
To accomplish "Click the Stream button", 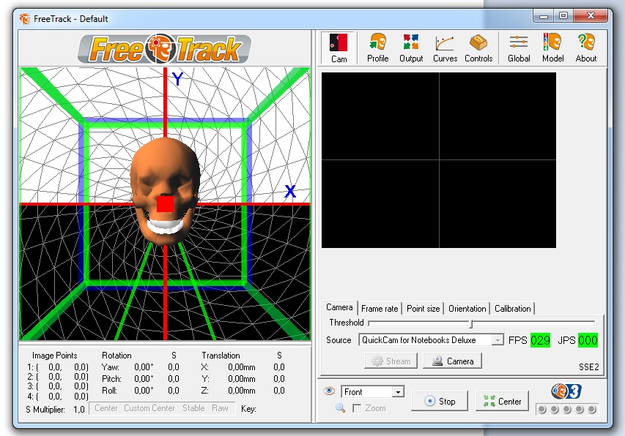I will 391,361.
